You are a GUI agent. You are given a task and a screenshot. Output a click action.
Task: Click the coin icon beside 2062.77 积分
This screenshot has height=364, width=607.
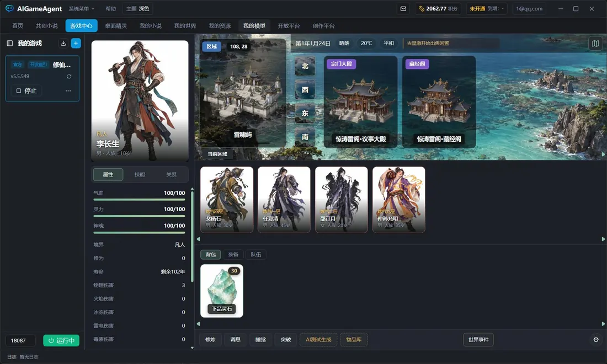tap(421, 8)
